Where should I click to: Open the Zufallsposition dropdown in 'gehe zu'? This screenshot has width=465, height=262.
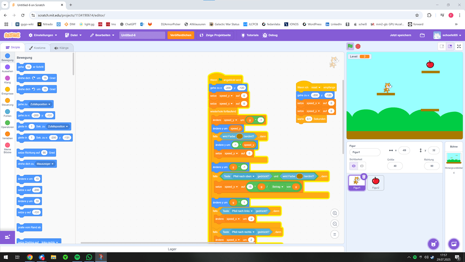coord(41,104)
